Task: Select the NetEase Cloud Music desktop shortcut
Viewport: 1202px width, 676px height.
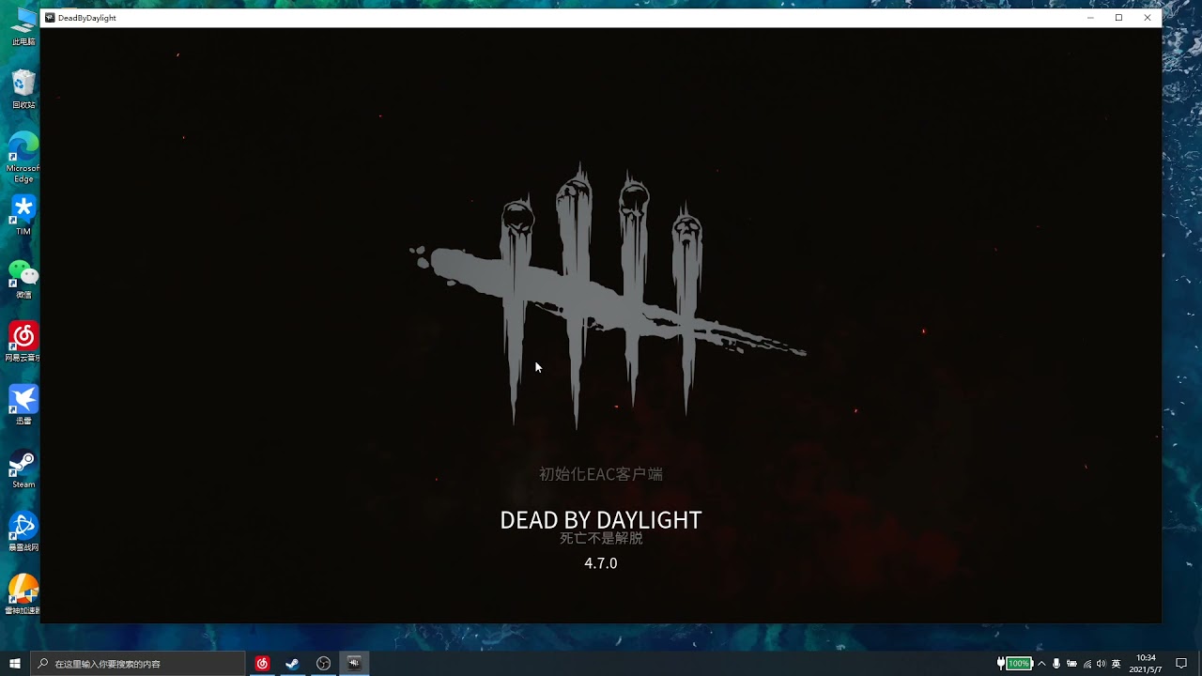Action: pos(23,342)
